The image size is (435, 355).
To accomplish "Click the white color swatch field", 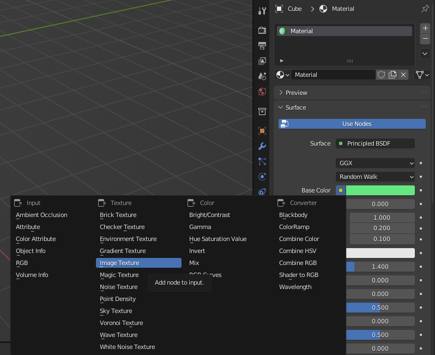I will pos(380,253).
